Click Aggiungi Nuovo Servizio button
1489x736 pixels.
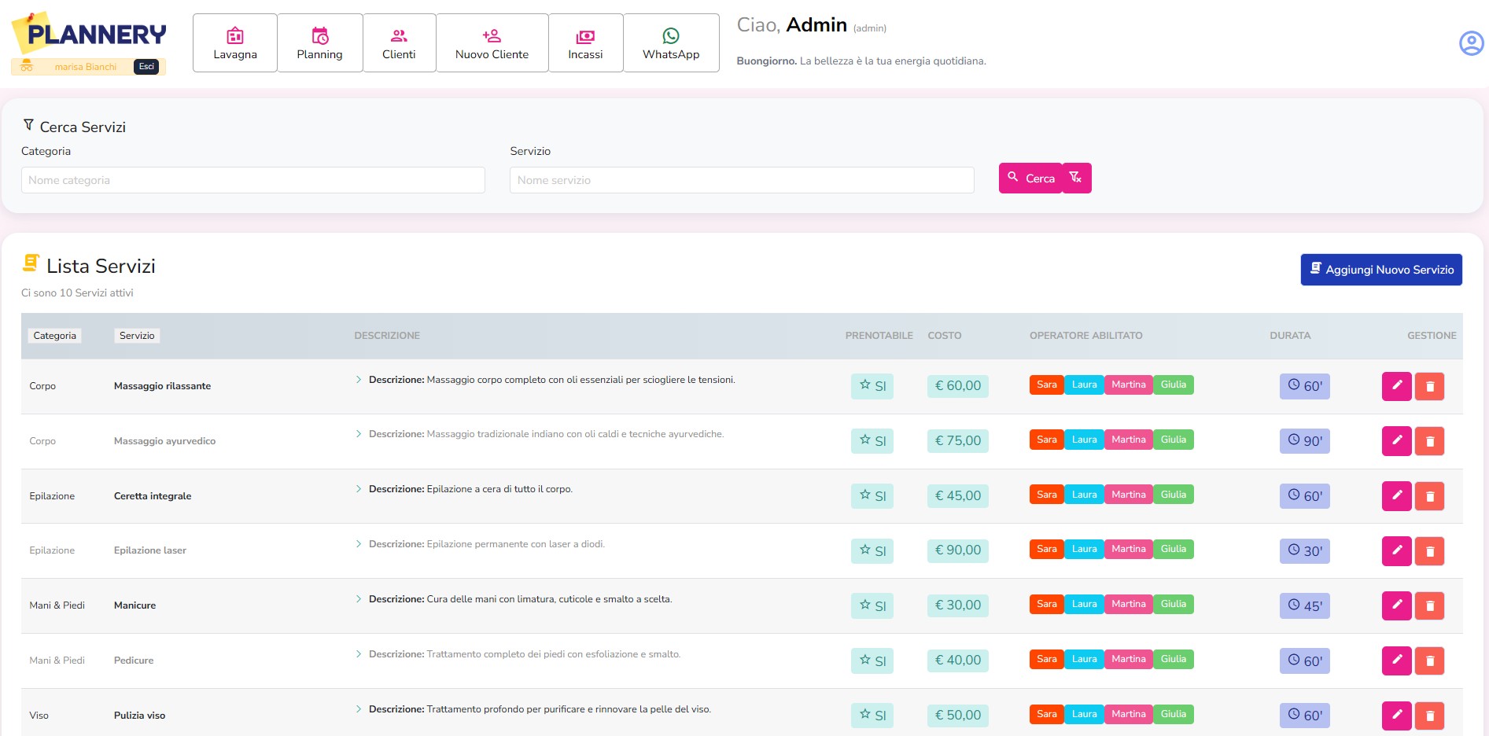pos(1381,270)
